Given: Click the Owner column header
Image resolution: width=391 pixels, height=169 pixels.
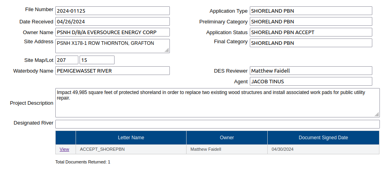Looking at the screenshot, I should (x=227, y=138).
